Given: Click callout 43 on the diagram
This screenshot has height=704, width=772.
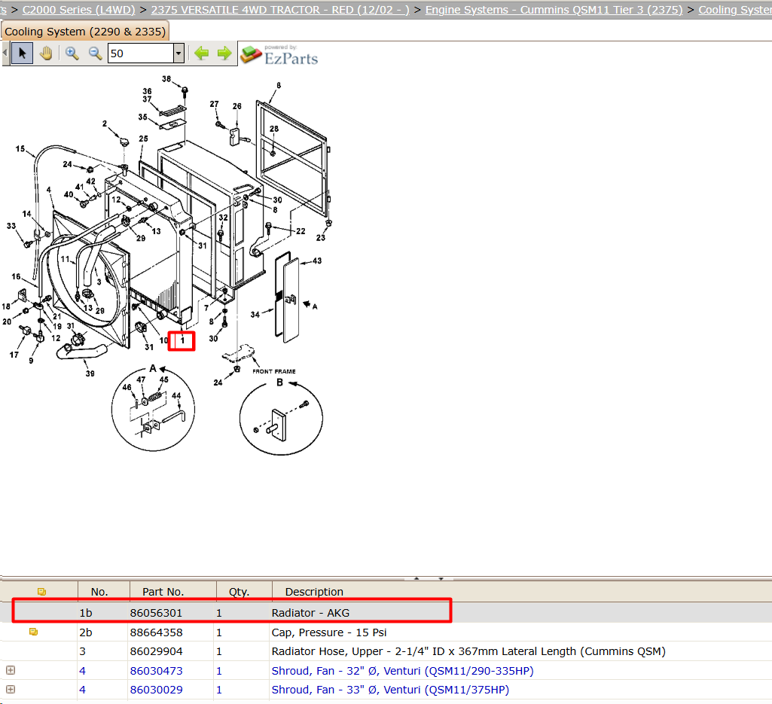Looking at the screenshot, I should tap(317, 261).
